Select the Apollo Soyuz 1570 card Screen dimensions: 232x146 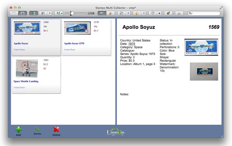pyautogui.click(x=87, y=37)
